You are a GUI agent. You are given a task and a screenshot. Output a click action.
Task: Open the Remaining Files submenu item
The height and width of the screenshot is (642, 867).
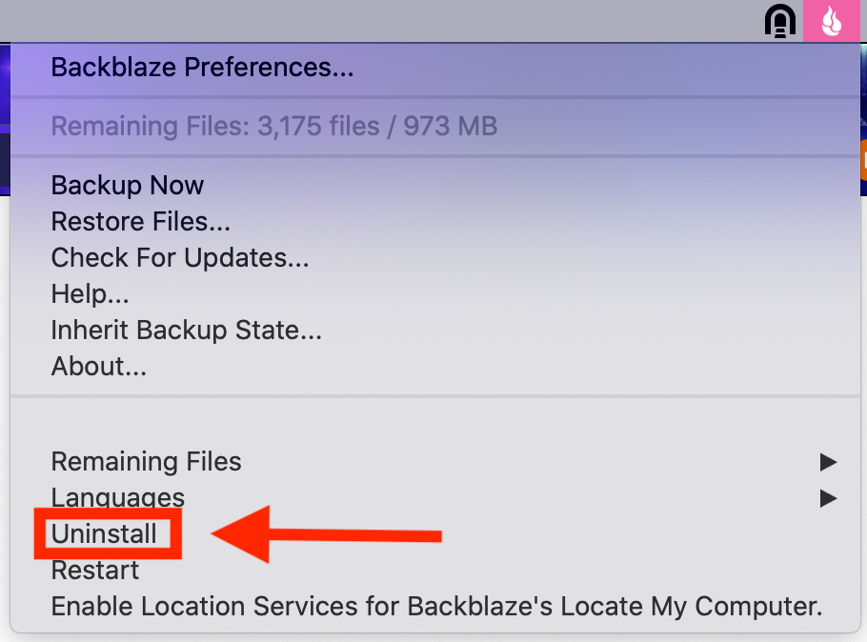(146, 462)
